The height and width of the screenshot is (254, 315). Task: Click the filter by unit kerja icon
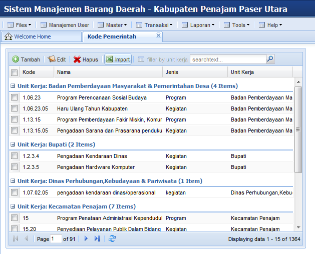click(x=141, y=59)
